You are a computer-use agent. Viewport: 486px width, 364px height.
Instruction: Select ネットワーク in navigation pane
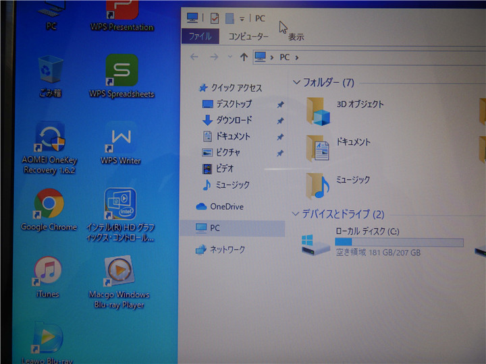point(220,249)
